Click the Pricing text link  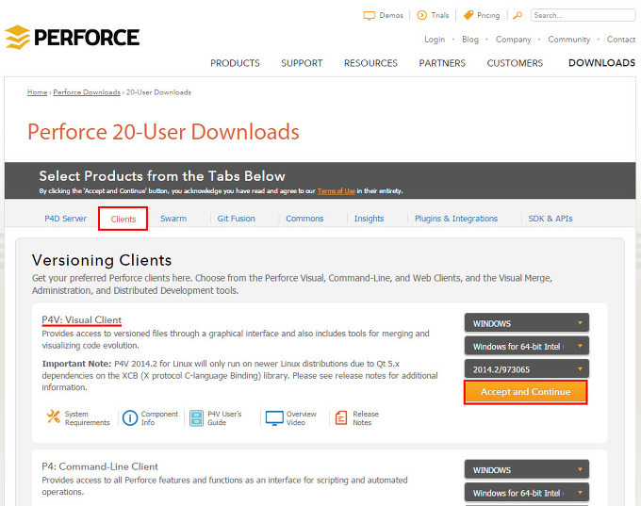pyautogui.click(x=488, y=15)
